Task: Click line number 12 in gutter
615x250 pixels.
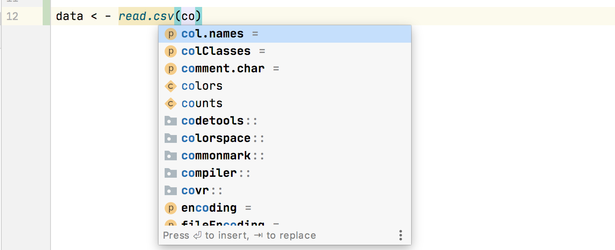Action: 13,17
